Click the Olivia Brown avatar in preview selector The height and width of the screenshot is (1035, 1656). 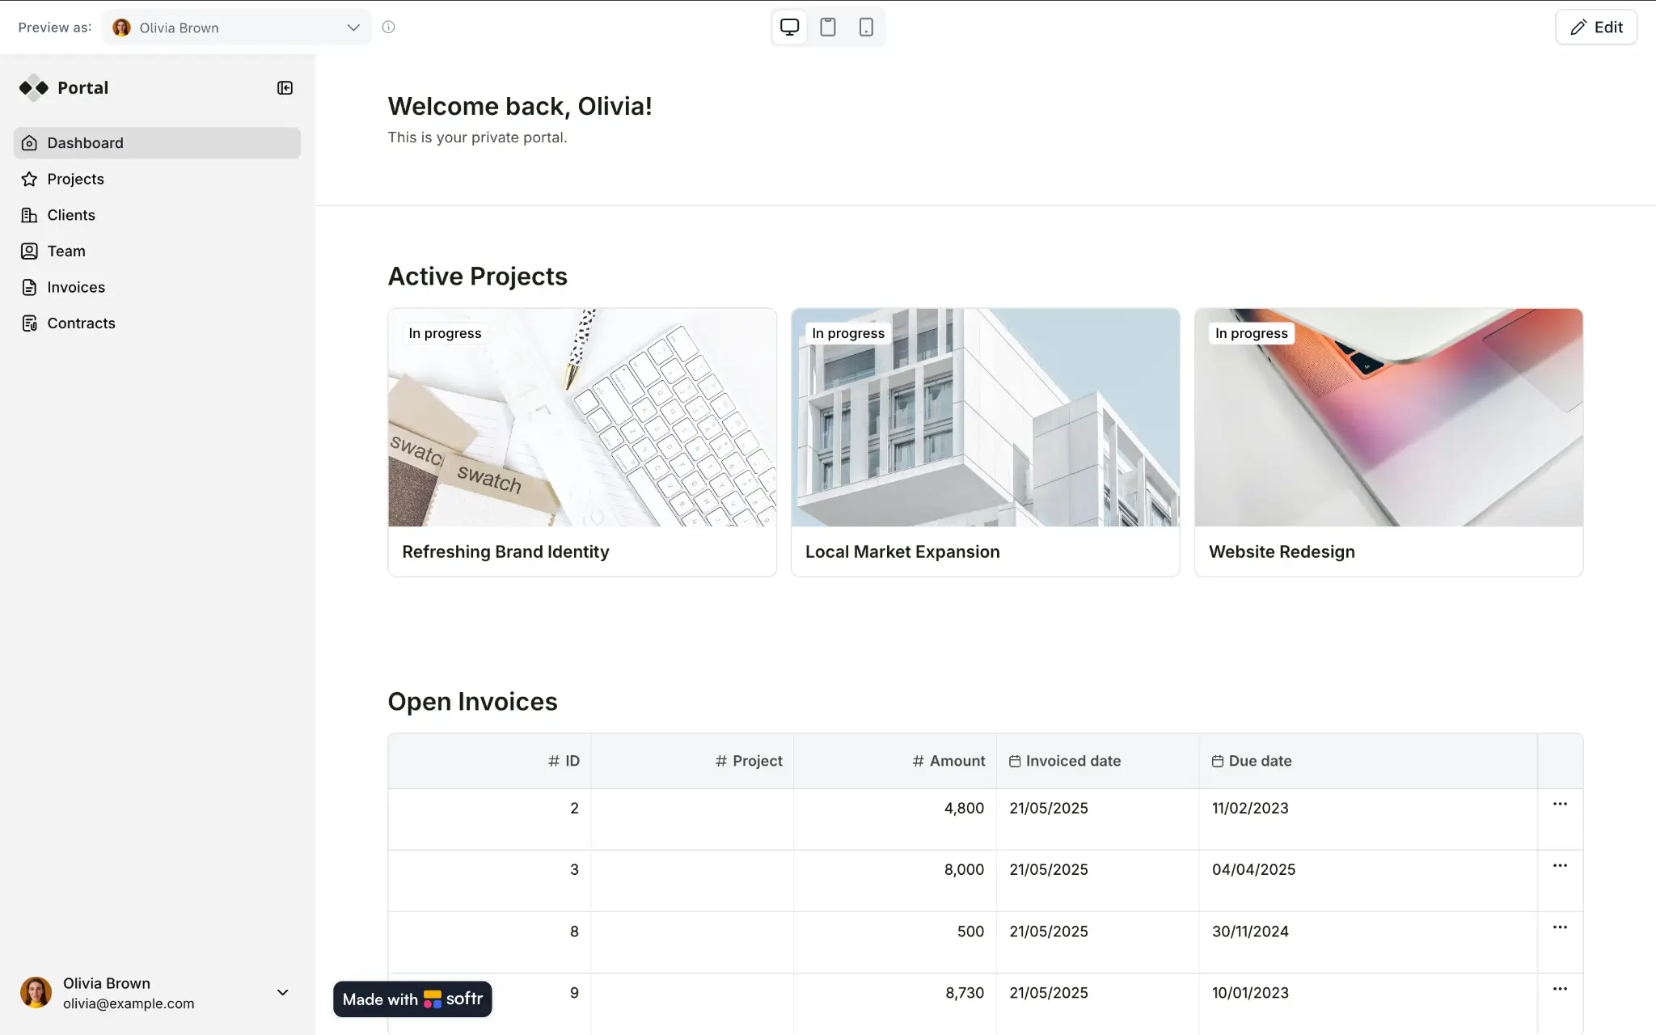point(121,27)
